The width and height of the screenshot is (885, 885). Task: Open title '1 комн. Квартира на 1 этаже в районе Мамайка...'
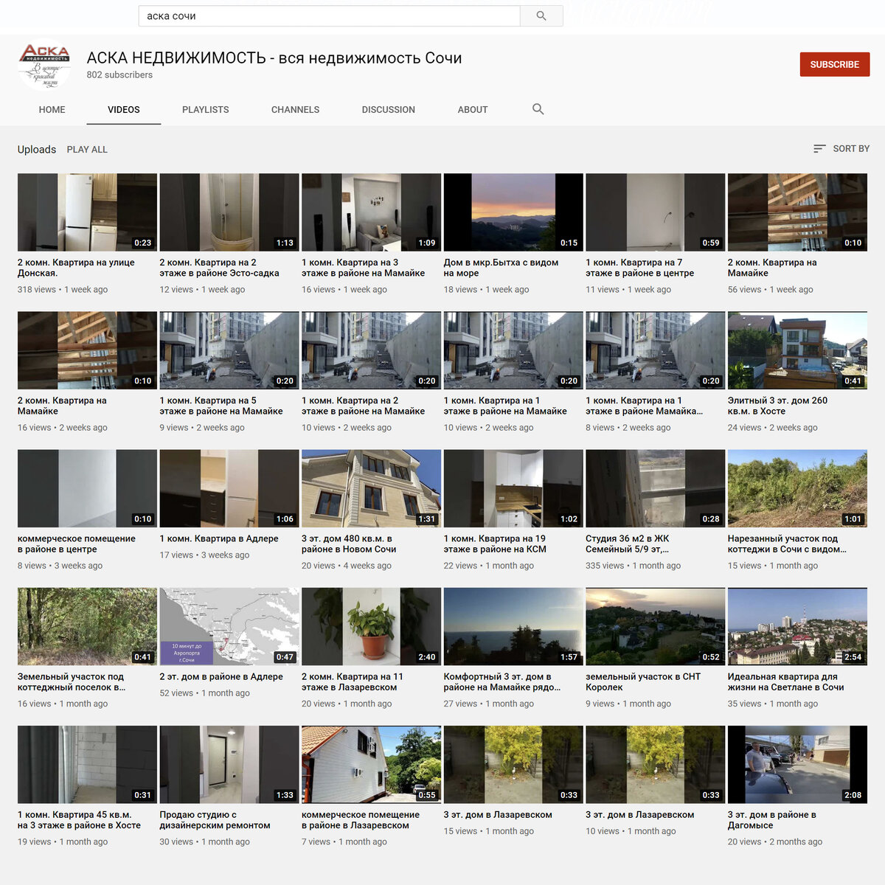click(x=645, y=406)
